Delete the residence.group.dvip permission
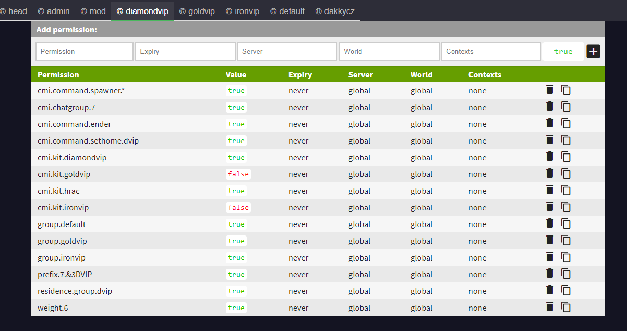This screenshot has height=331, width=627. 549,290
